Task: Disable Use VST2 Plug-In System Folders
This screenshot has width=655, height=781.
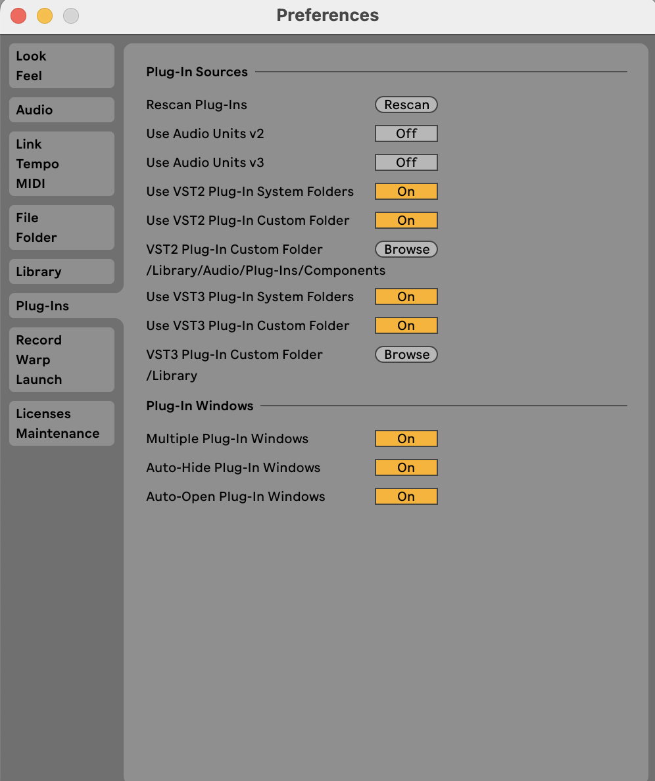Action: [x=406, y=191]
